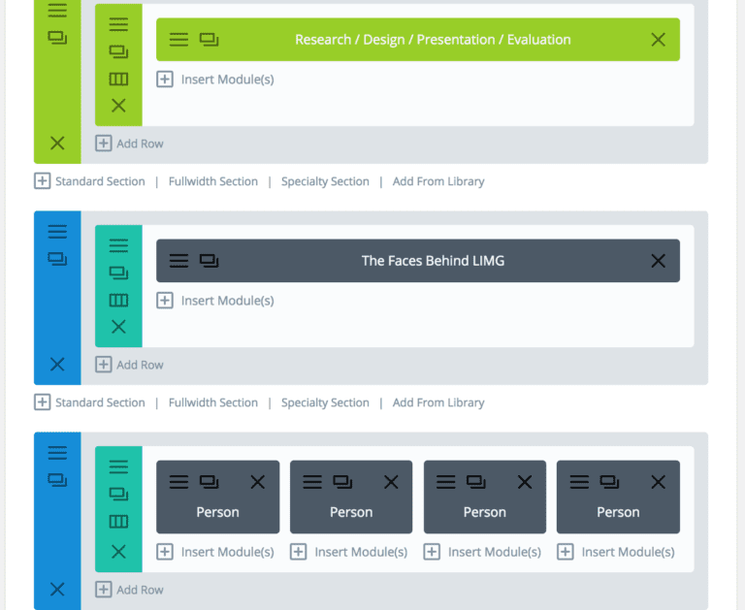Delete the green section
Viewport: 745px width, 610px height.
coord(57,143)
